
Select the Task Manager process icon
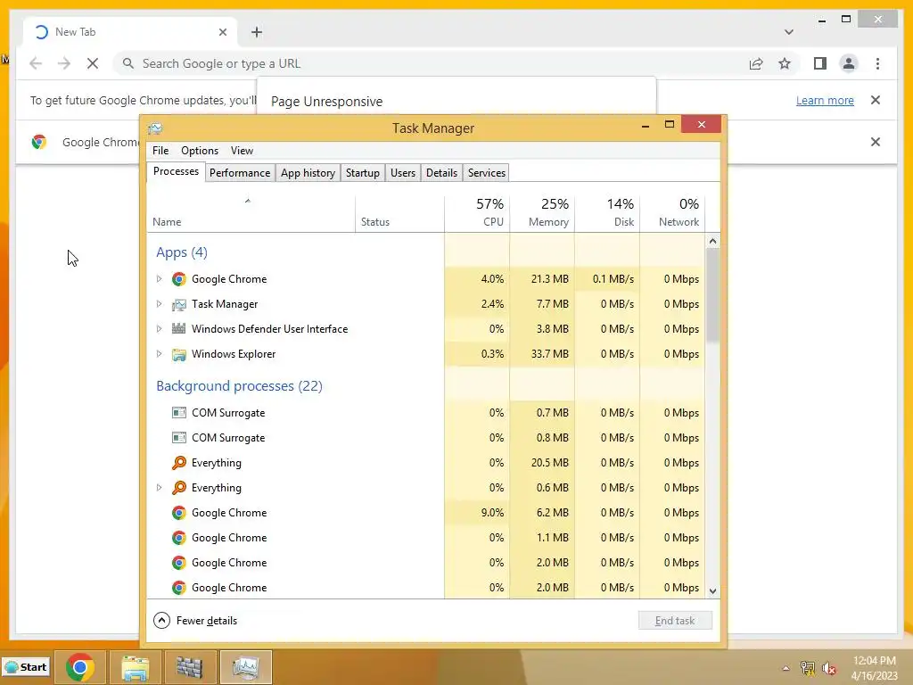coord(178,304)
